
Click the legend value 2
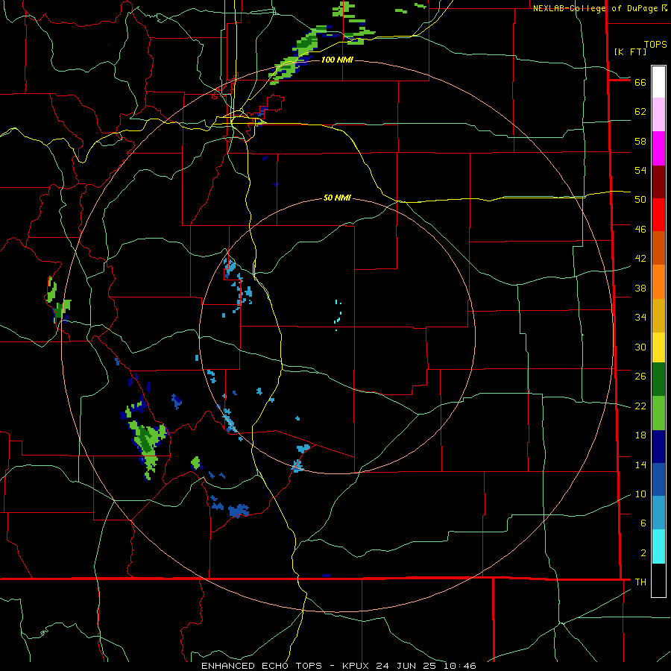tap(643, 553)
